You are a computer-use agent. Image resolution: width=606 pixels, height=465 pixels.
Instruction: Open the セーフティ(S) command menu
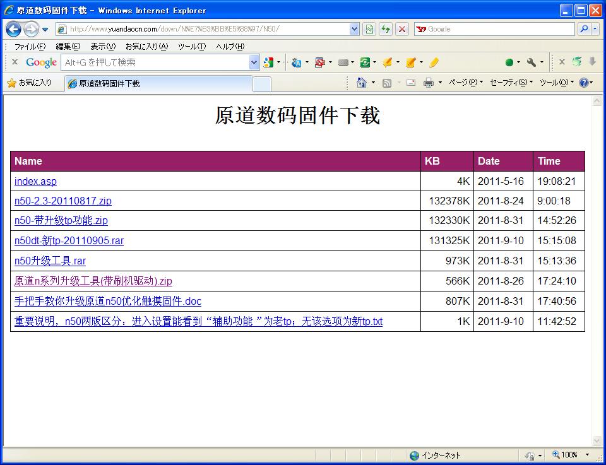511,83
